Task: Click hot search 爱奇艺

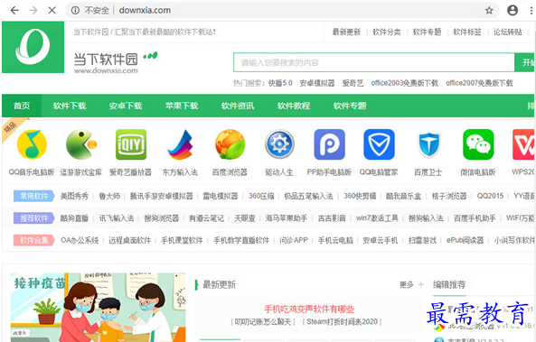Action: tap(353, 83)
